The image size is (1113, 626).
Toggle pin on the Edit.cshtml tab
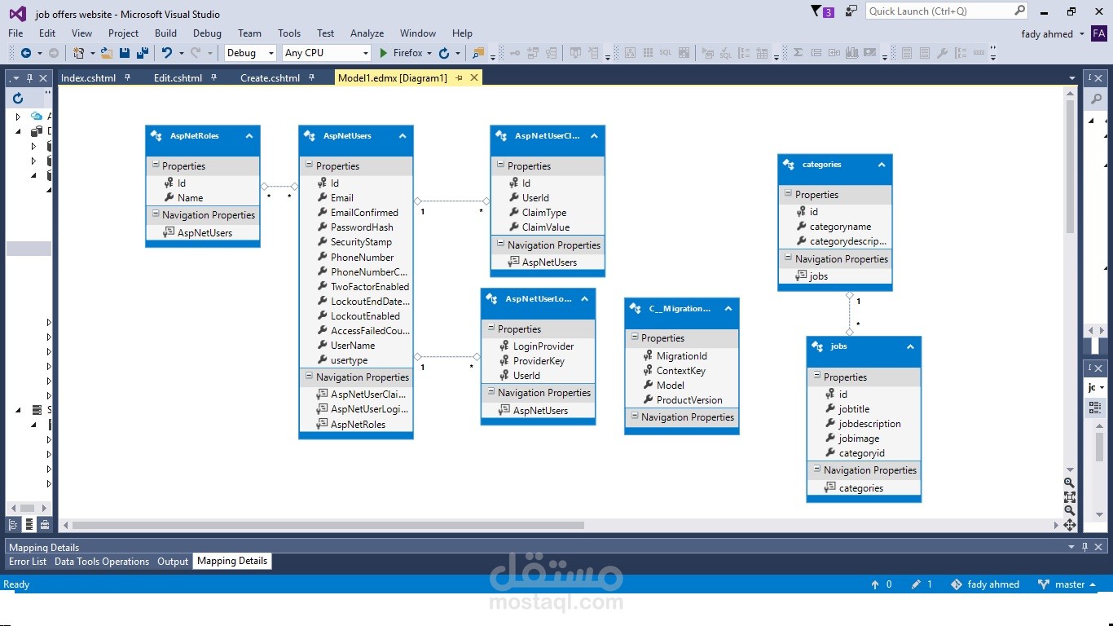point(214,78)
